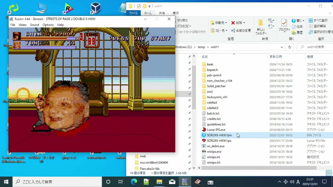Select winips.txt in the file list
This screenshot has width=333, height=187.
214,163
